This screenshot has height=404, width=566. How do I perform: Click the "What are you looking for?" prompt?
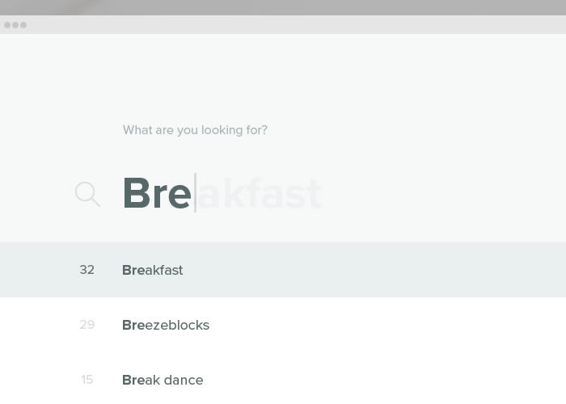[195, 130]
